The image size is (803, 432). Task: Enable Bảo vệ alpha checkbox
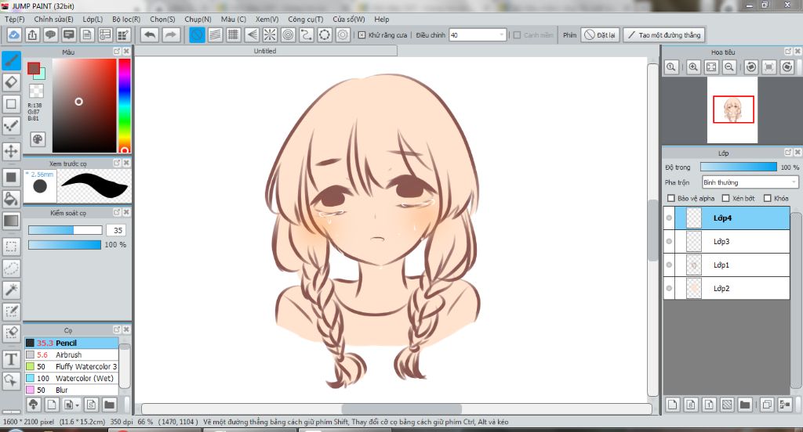671,198
